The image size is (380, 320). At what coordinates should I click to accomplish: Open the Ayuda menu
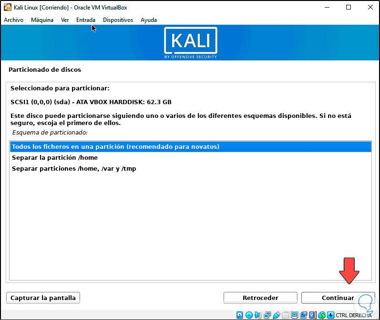(149, 20)
